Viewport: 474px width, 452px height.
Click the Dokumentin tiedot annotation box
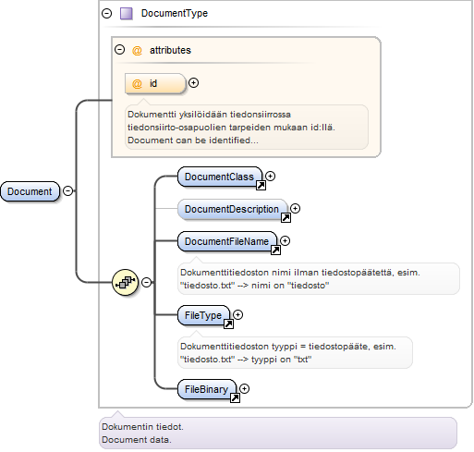click(278, 433)
